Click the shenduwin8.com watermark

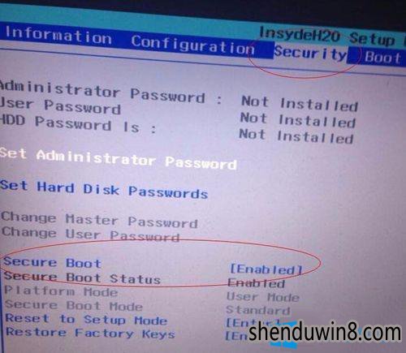coord(325,333)
